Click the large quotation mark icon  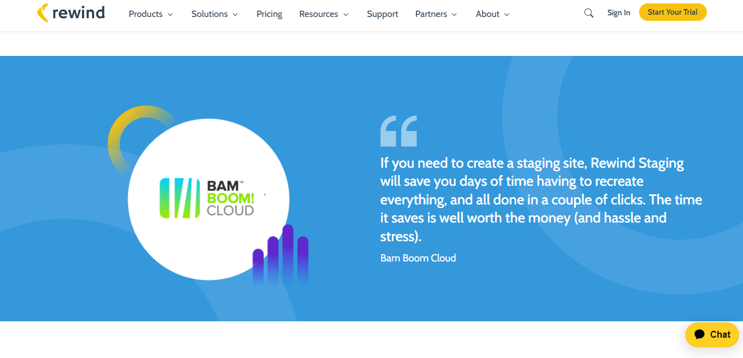399,131
